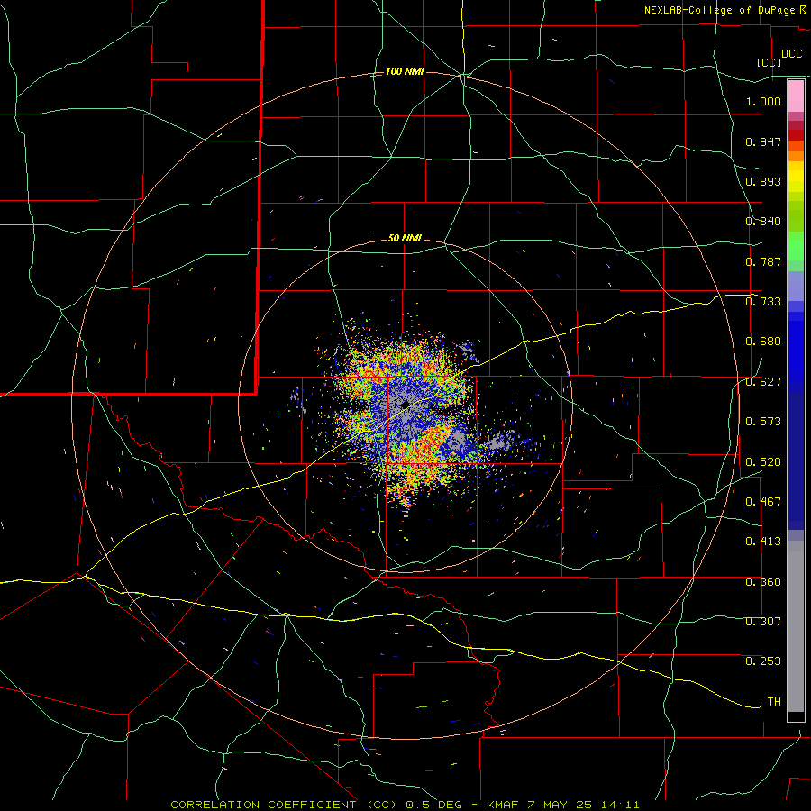Click the 14:11 time stamp
Image resolution: width=811 pixels, height=811 pixels.
click(x=620, y=805)
